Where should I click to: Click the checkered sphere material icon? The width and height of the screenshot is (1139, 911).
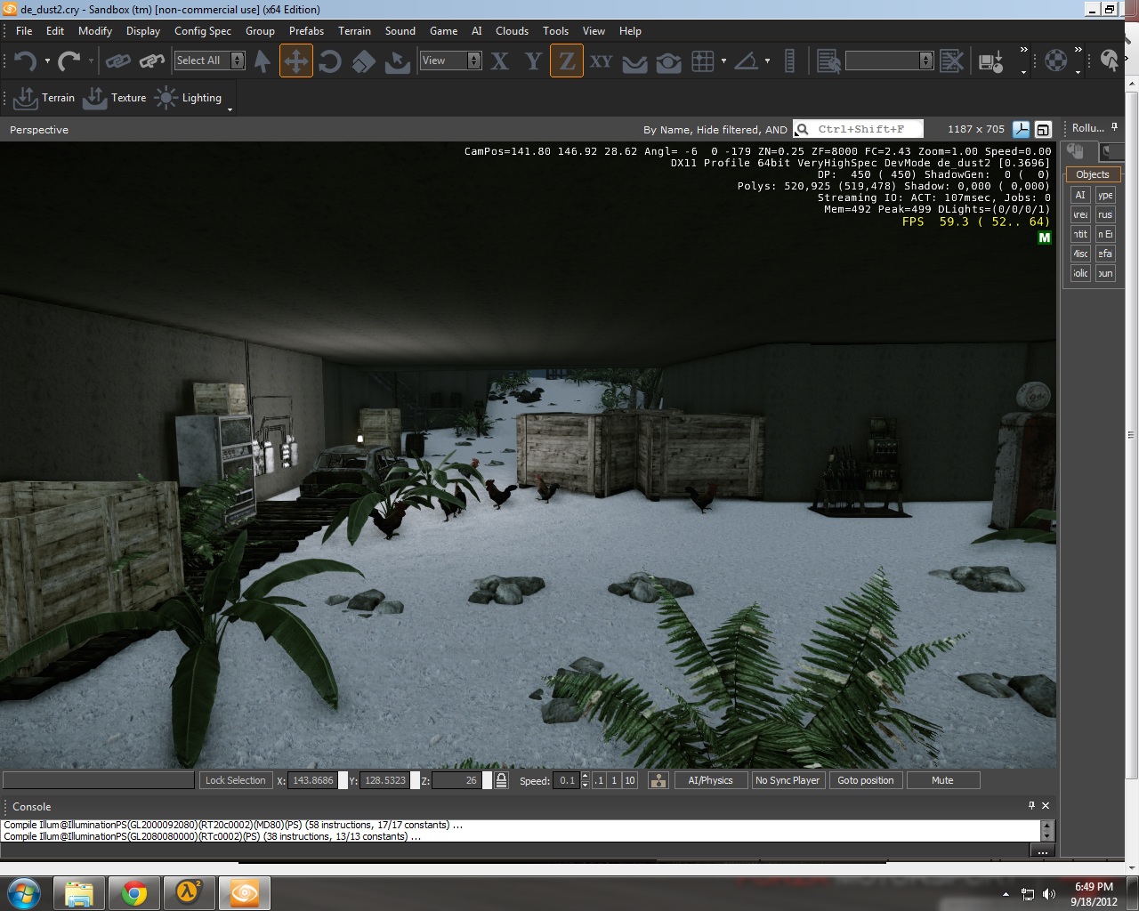click(1055, 61)
